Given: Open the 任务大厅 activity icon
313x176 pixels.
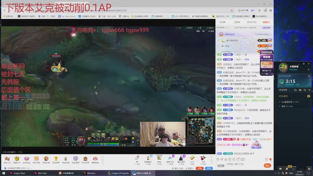Looking at the screenshot, I should [7, 160].
